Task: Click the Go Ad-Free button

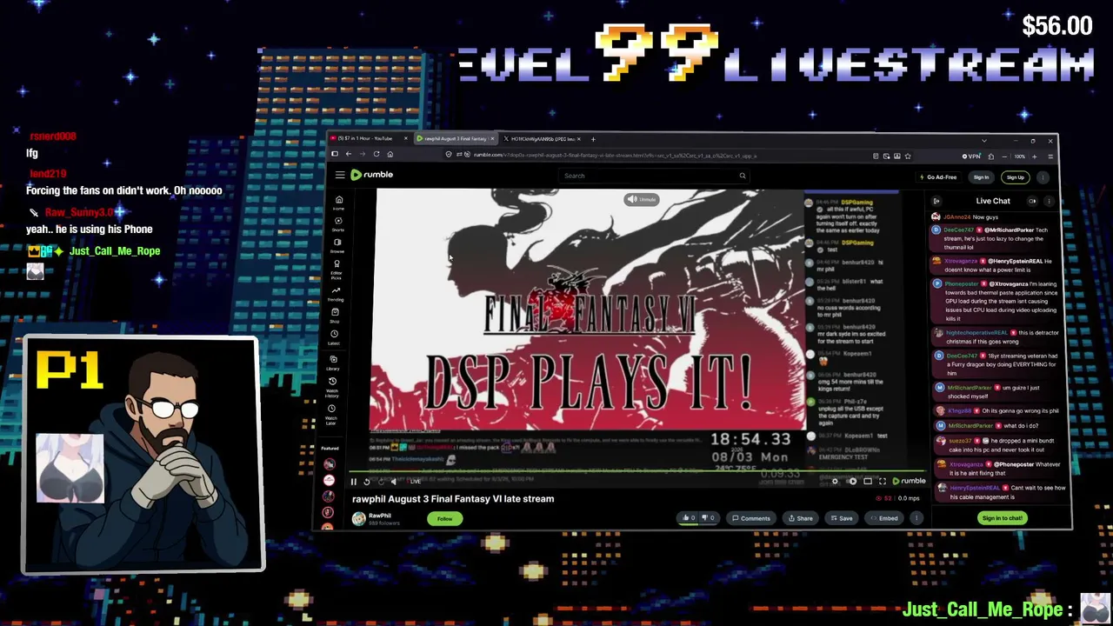Action: 938,177
